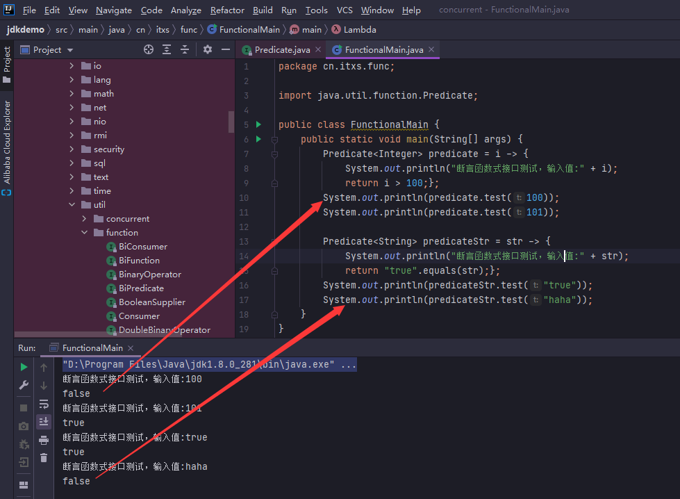Toggle soft-wrap in Run console
680x499 pixels.
(44, 404)
